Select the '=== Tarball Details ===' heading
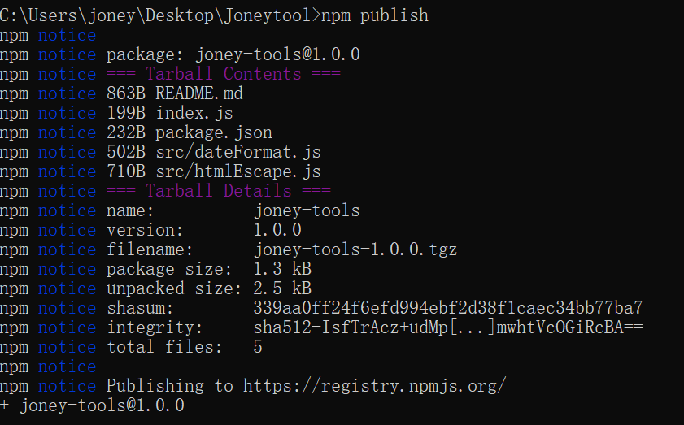Viewport: 684px width, 425px height. point(219,191)
